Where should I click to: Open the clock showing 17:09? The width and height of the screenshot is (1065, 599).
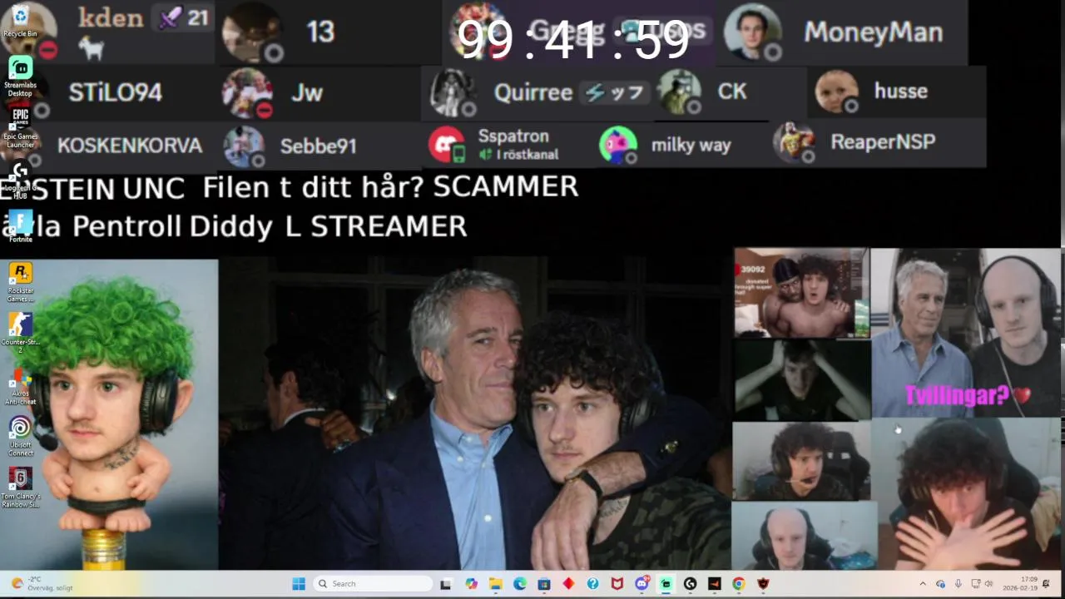tap(1021, 584)
